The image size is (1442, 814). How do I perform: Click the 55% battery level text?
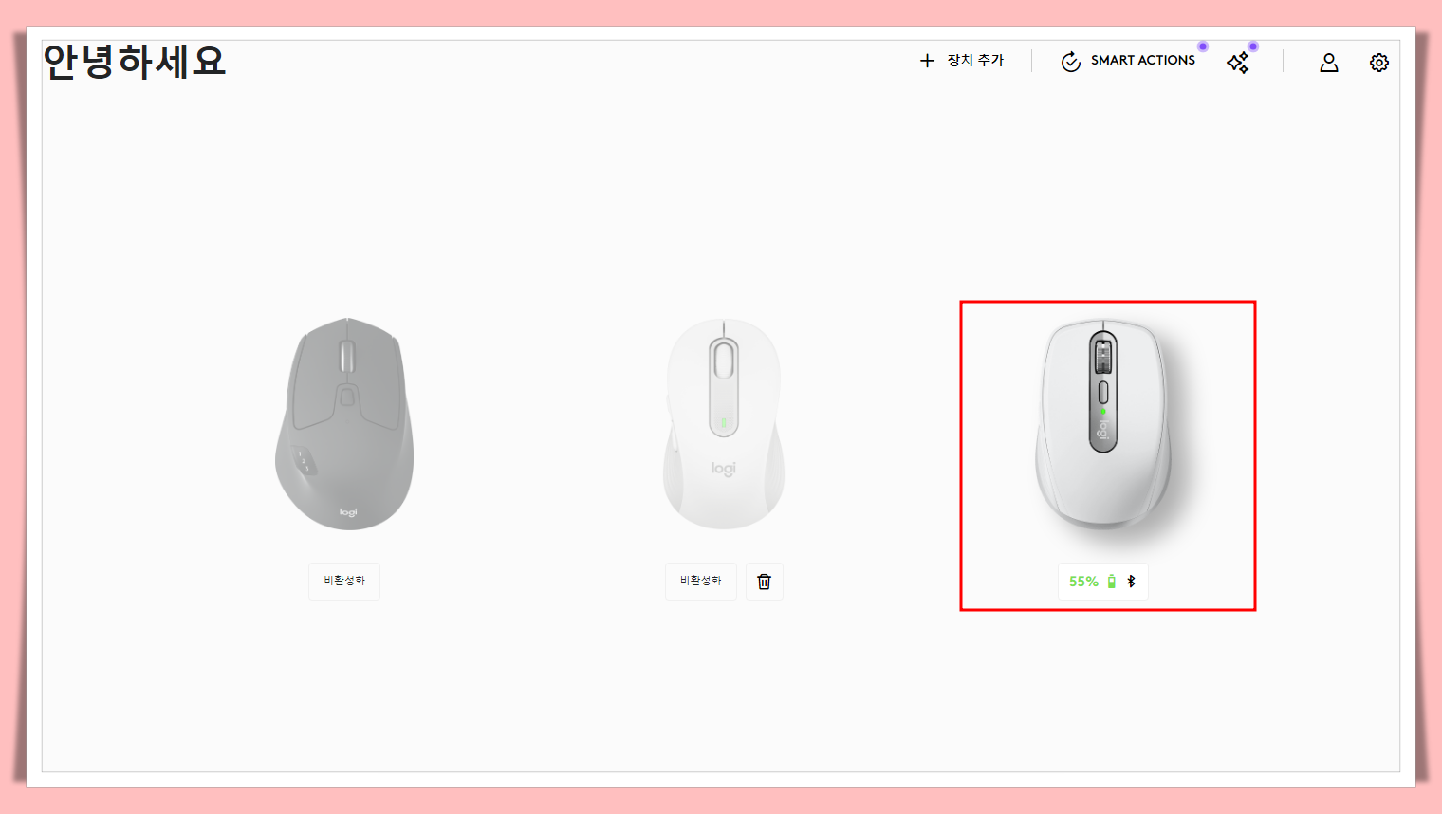pyautogui.click(x=1083, y=582)
